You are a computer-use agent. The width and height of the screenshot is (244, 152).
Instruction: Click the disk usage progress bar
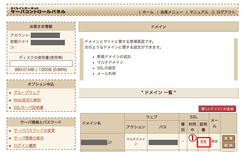click(x=41, y=63)
